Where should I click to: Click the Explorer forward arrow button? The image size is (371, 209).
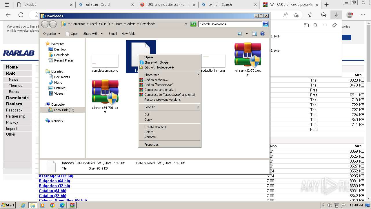click(53, 24)
